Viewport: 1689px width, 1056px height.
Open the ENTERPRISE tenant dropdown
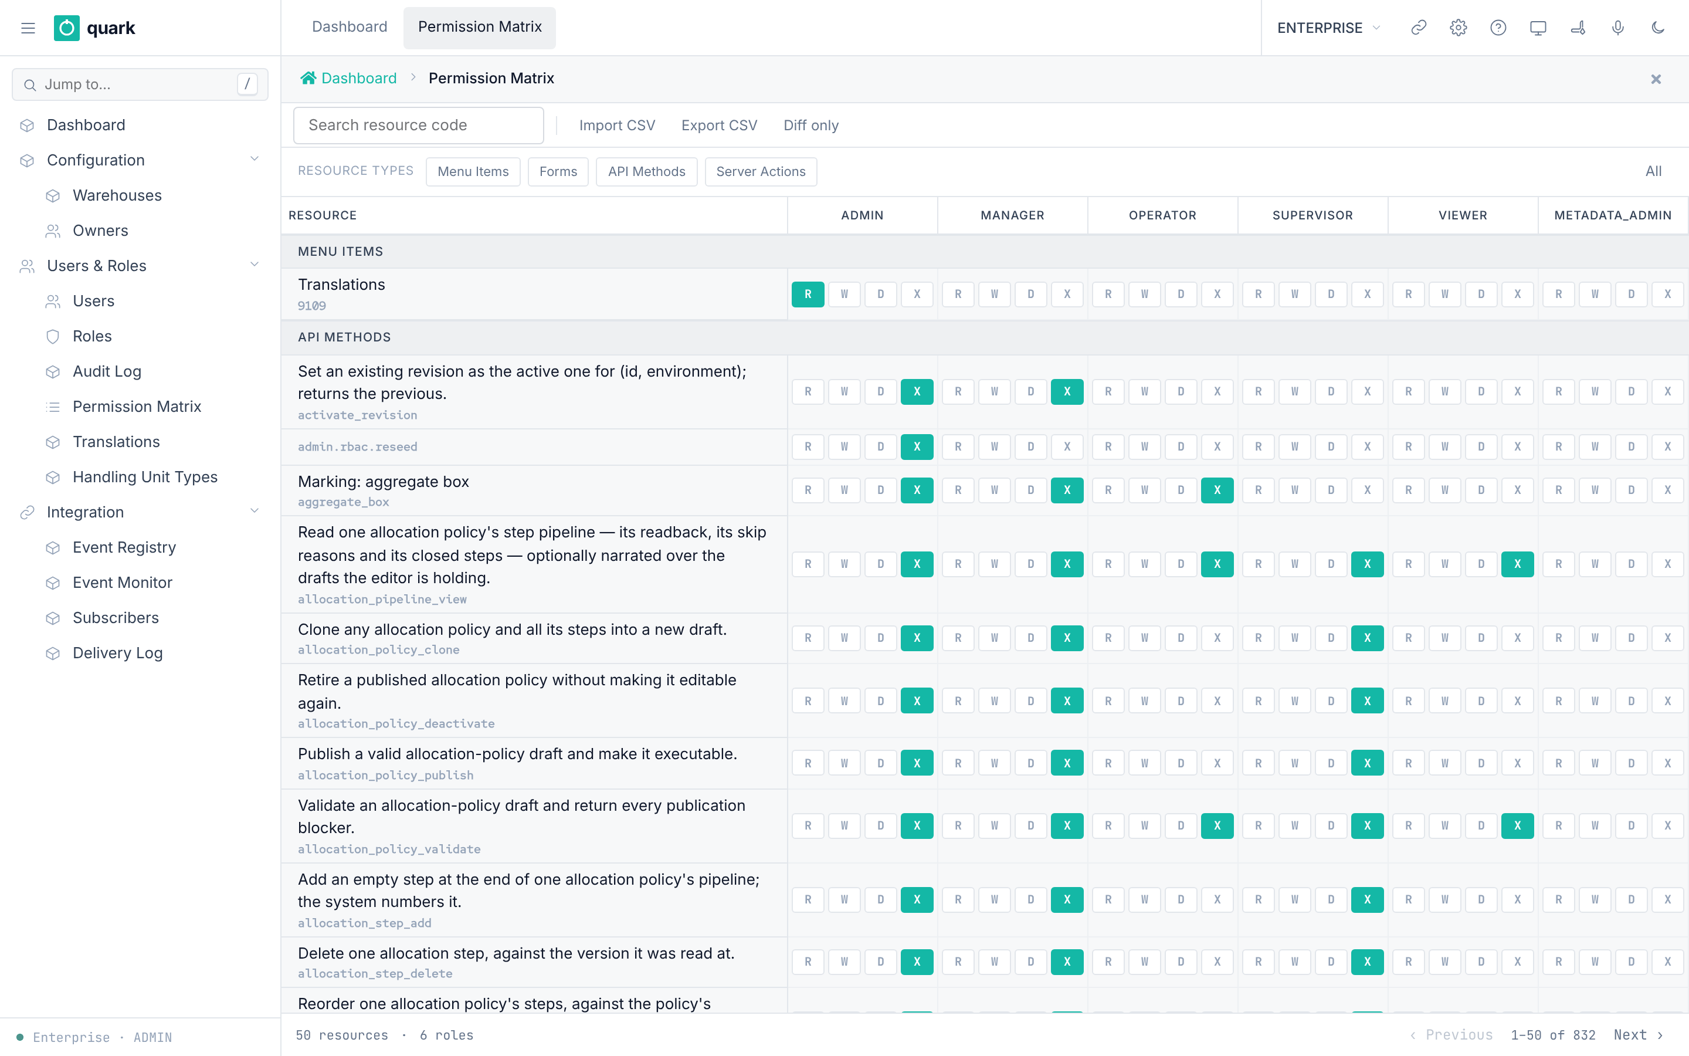(1328, 28)
